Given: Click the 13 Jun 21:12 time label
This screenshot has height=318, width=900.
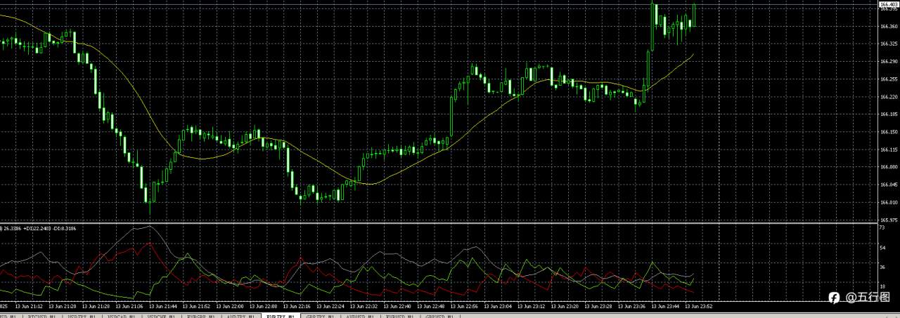Looking at the screenshot, I should pos(29,306).
